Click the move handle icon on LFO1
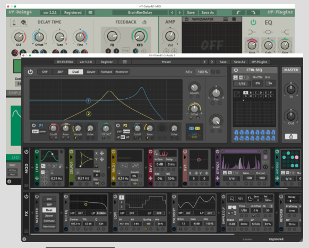This screenshot has height=248, width=309. 37,178
